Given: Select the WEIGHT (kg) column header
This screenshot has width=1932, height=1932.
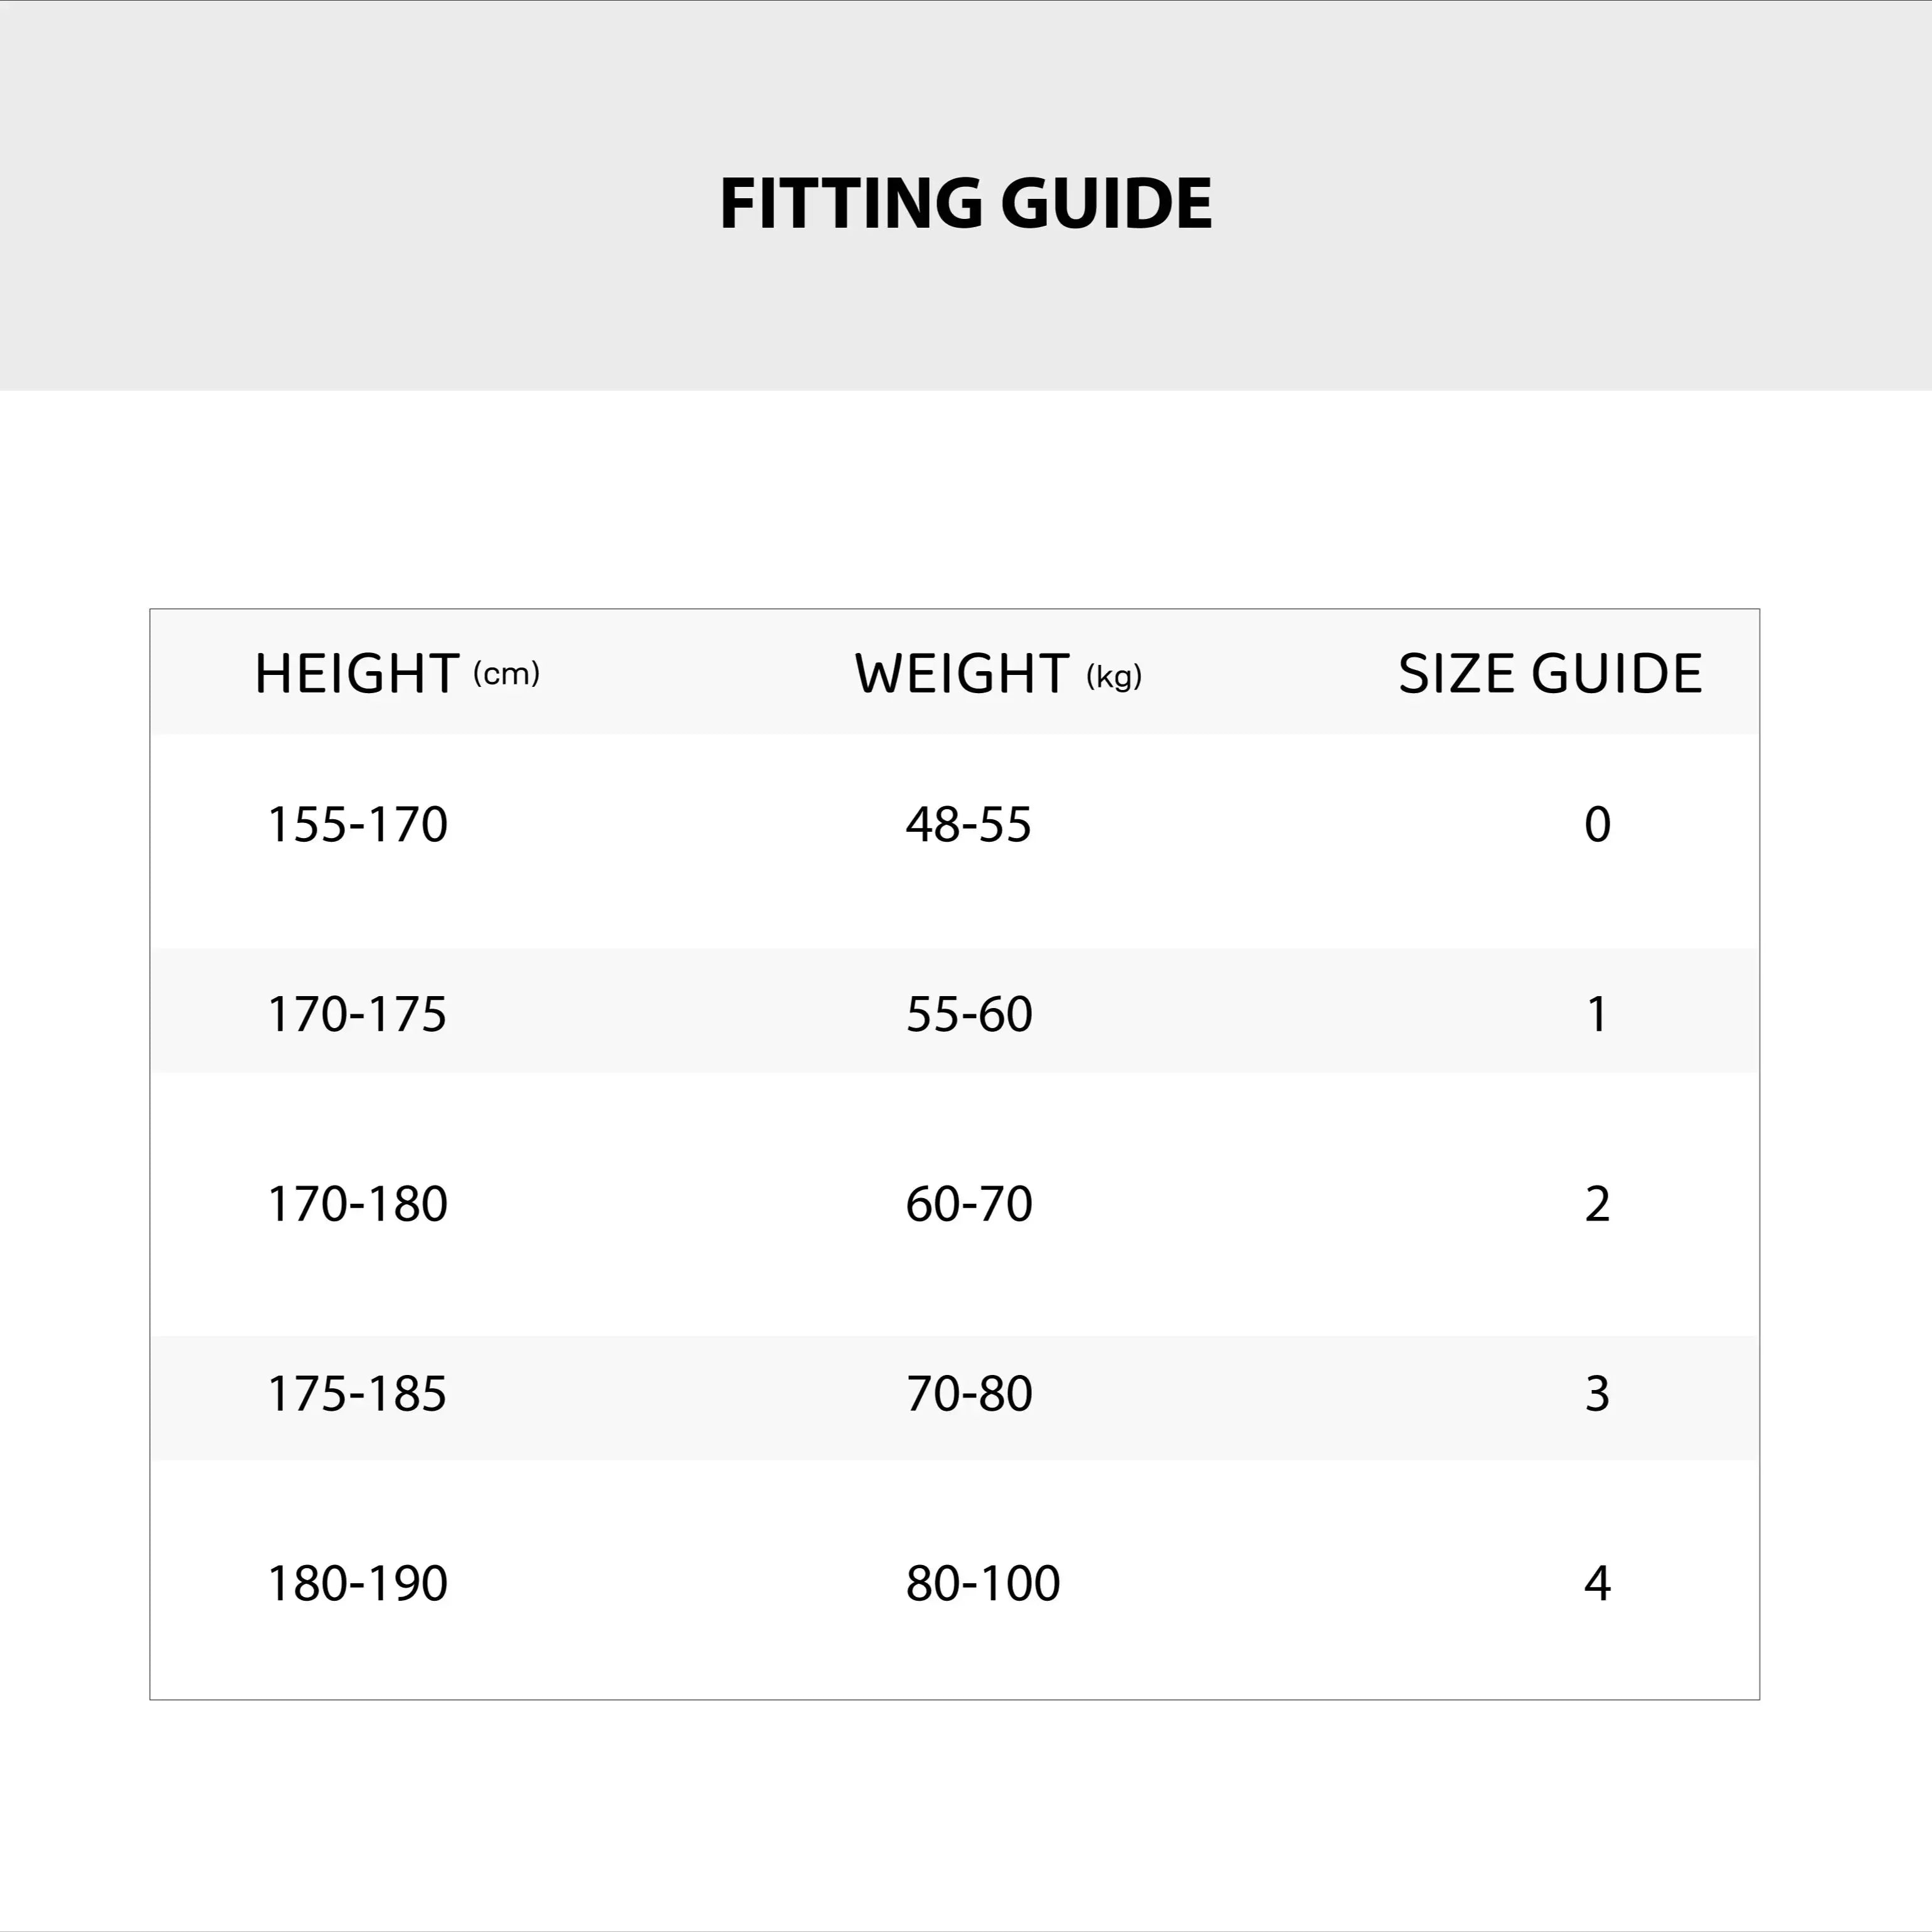Looking at the screenshot, I should [998, 673].
